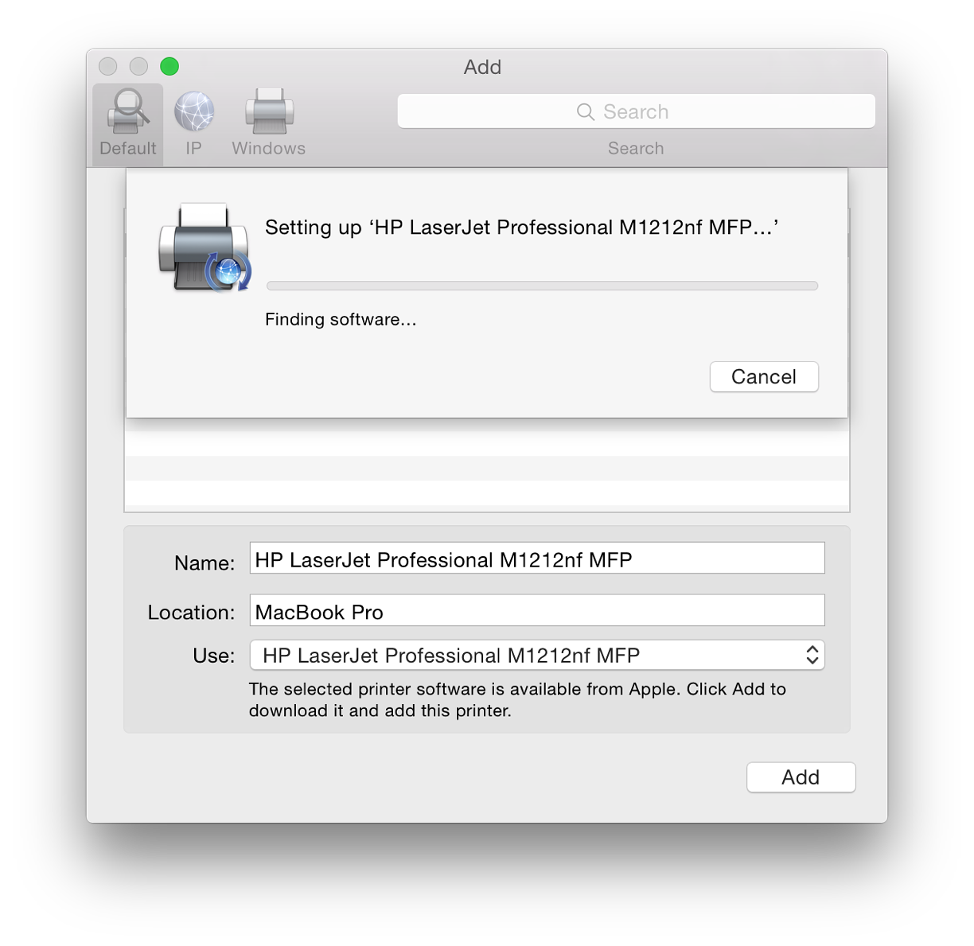Cancel the printer setup
Viewport: 974px width, 946px height.
click(x=764, y=377)
